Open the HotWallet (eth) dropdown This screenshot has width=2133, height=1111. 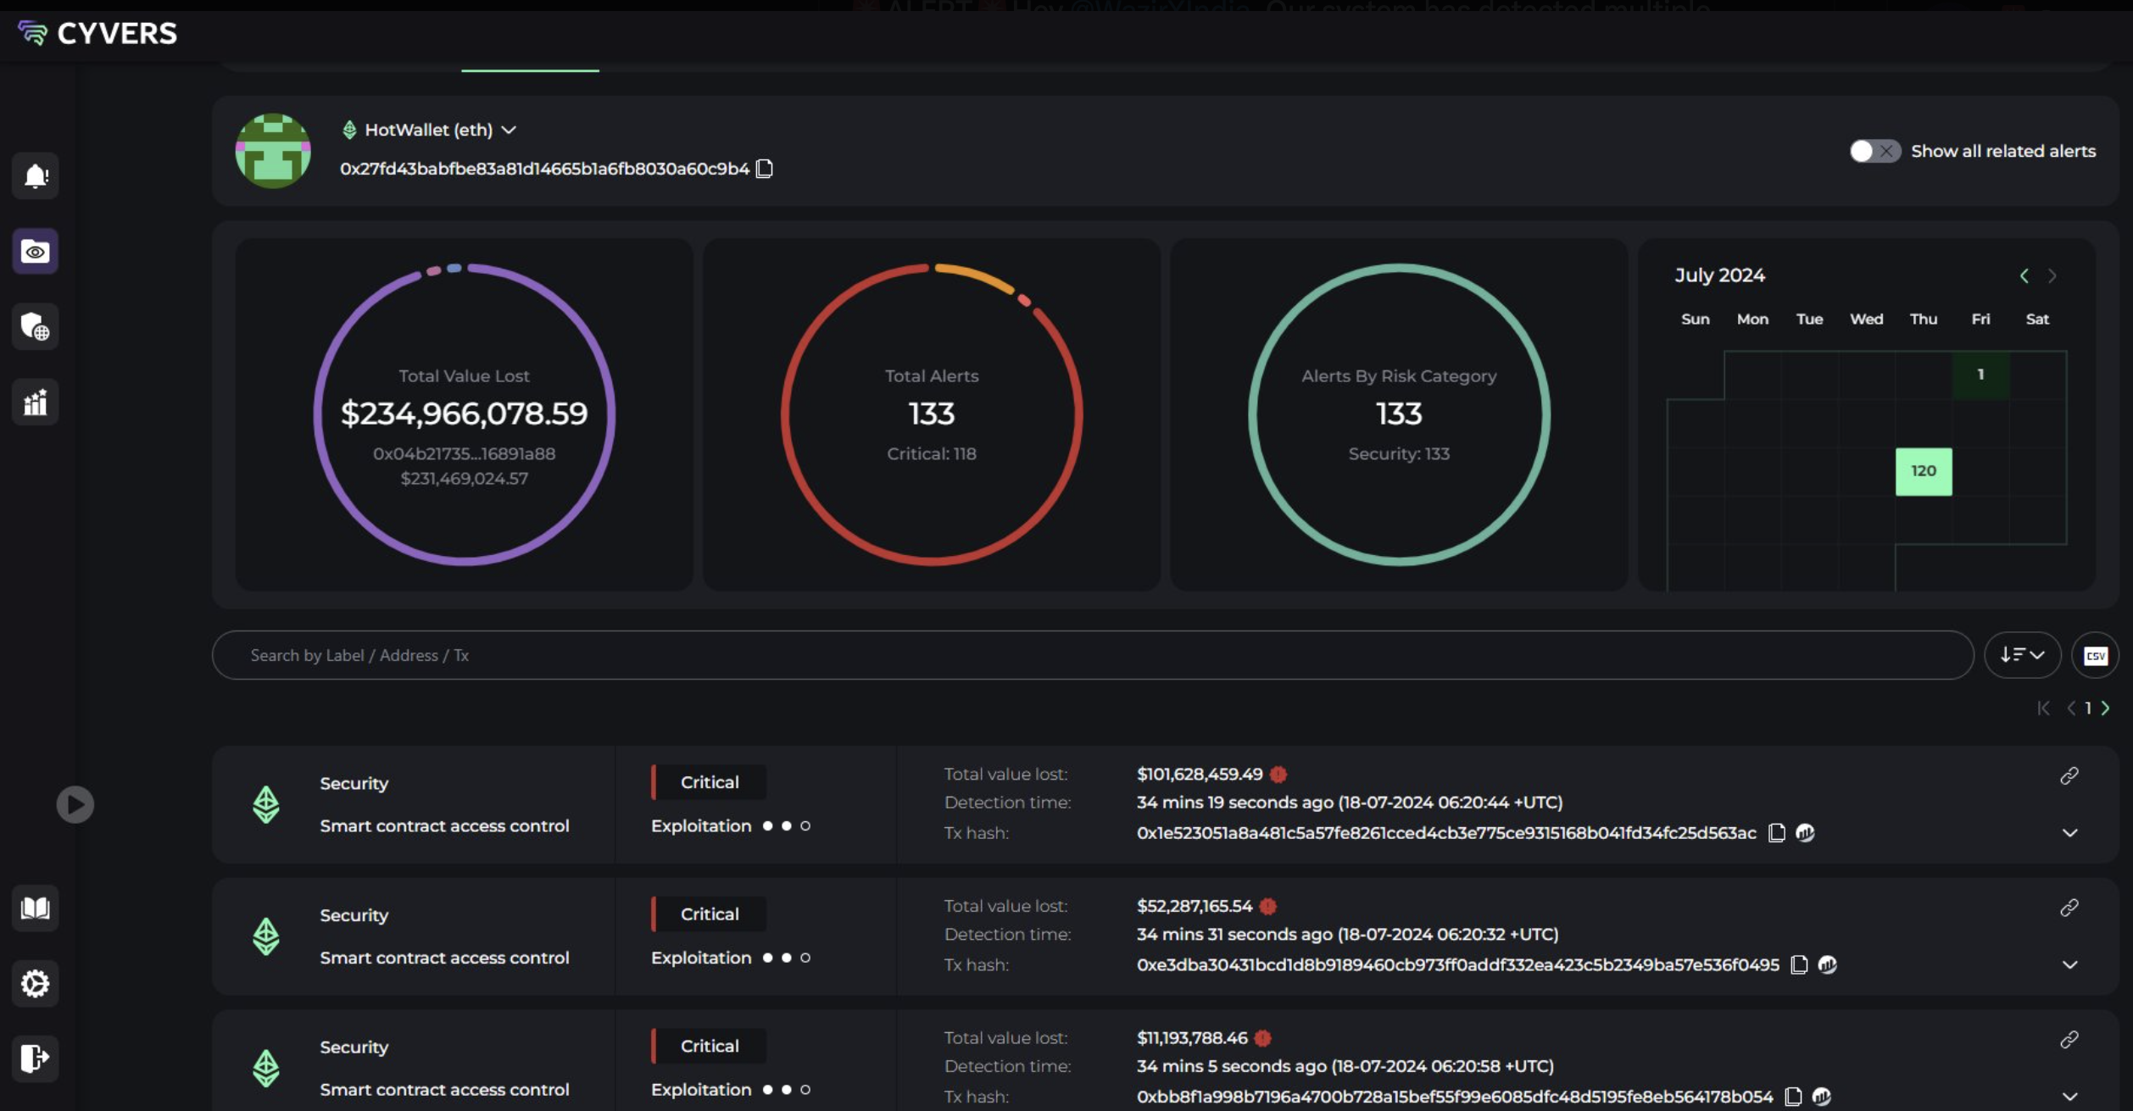tap(509, 130)
